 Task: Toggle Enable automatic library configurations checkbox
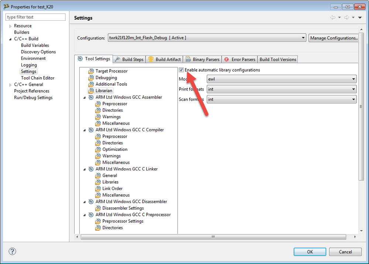(x=181, y=70)
